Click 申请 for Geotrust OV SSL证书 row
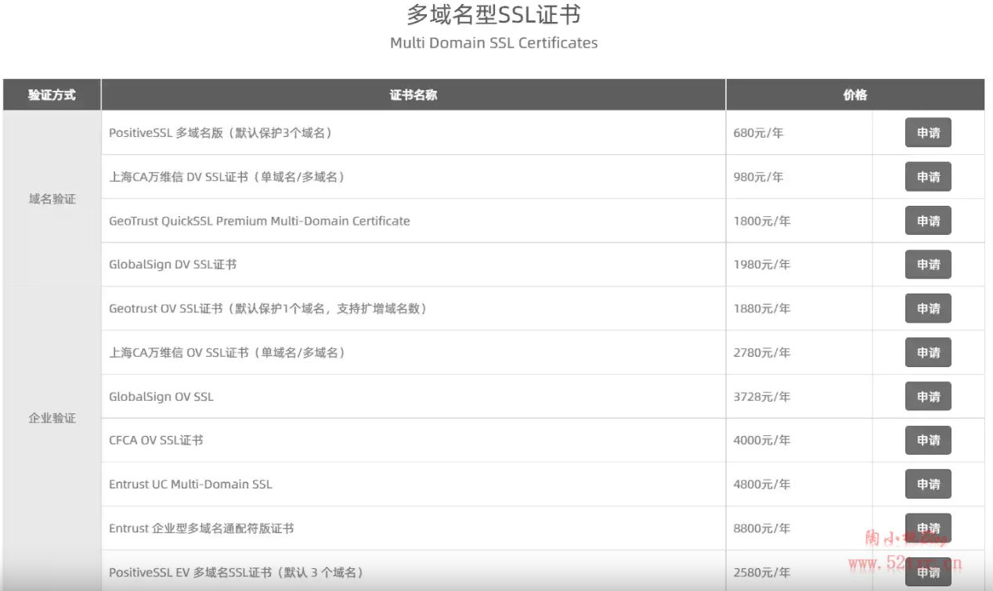This screenshot has width=993, height=591. (x=928, y=308)
